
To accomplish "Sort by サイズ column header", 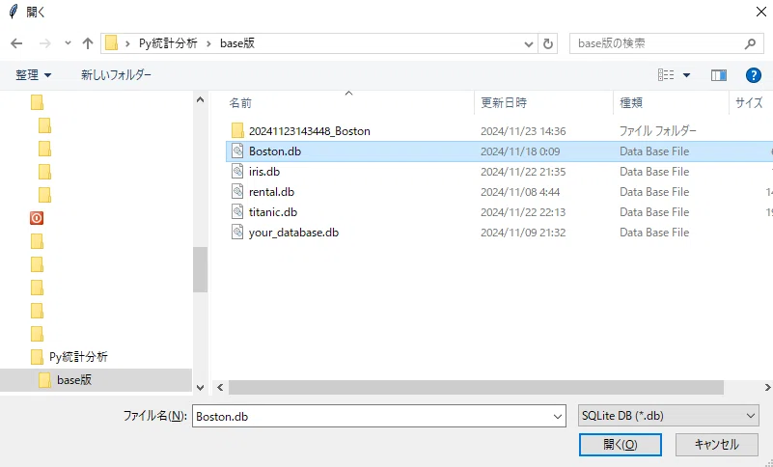I will 749,102.
